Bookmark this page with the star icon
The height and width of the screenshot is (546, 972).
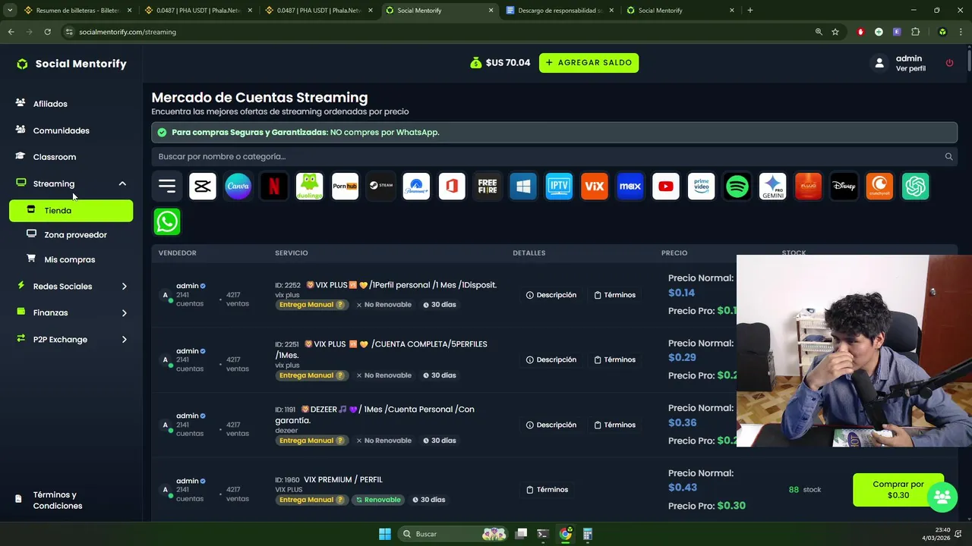click(x=835, y=32)
